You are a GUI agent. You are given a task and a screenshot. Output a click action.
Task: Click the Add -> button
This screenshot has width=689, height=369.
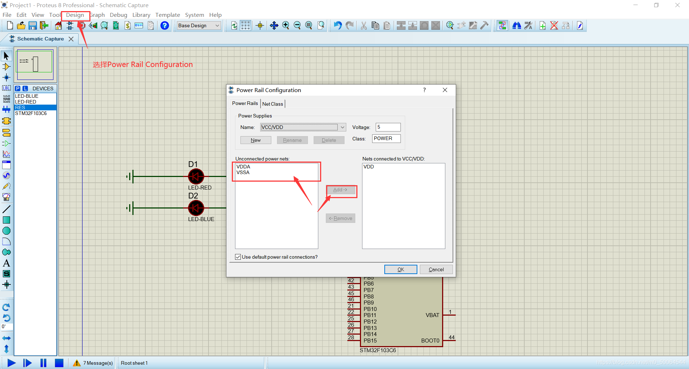[x=341, y=190]
